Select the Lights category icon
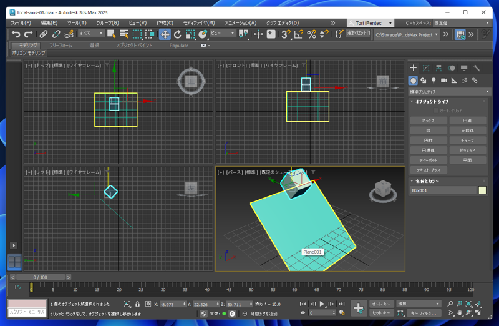 434,81
